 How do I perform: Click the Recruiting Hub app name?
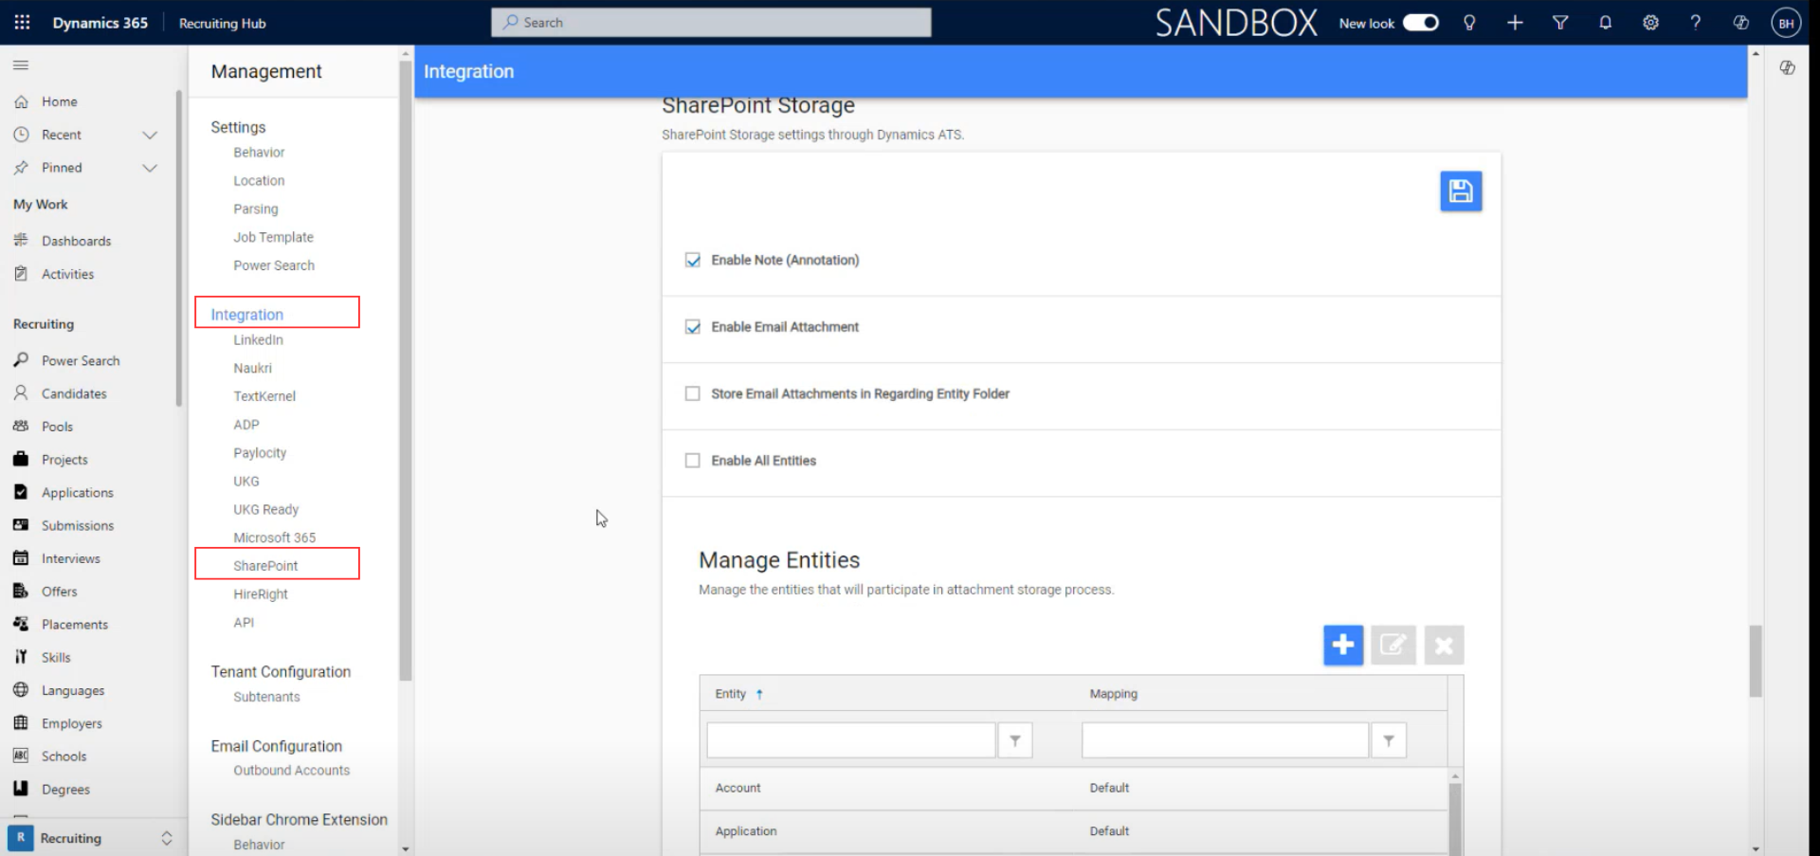click(x=222, y=23)
